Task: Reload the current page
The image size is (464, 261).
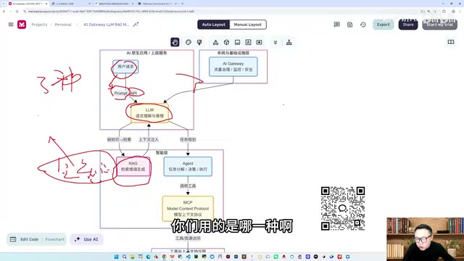Action: pos(17,12)
